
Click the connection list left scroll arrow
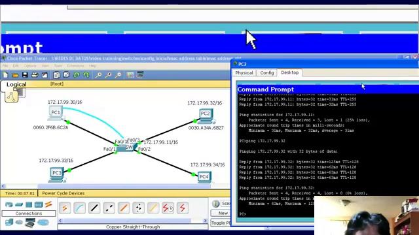point(60,221)
